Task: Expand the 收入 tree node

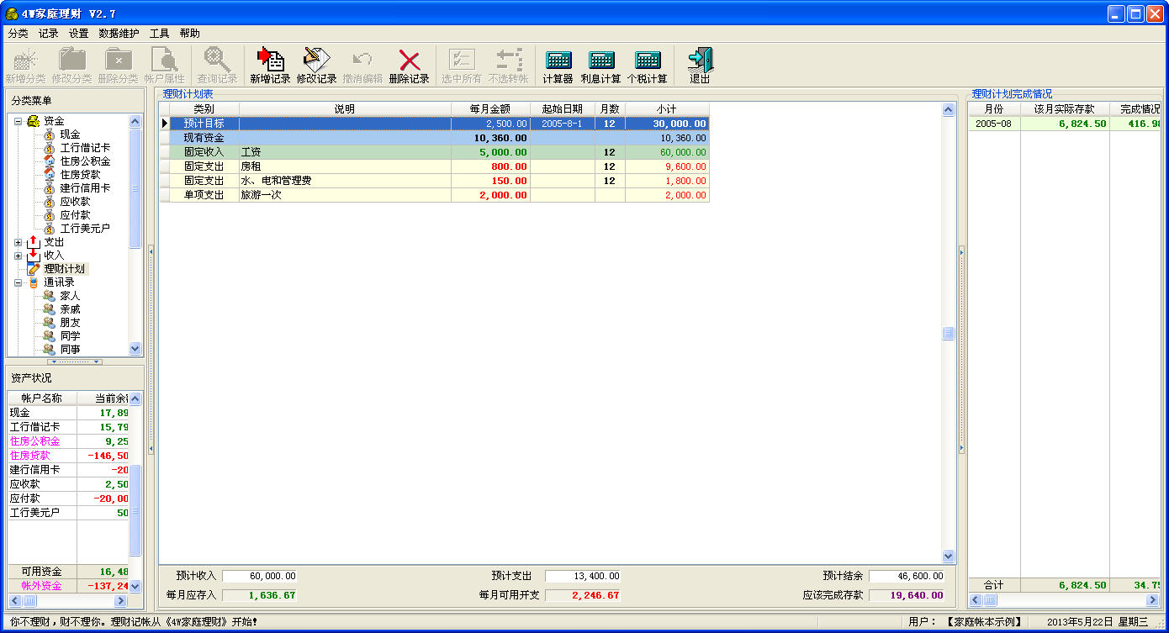Action: click(x=18, y=256)
